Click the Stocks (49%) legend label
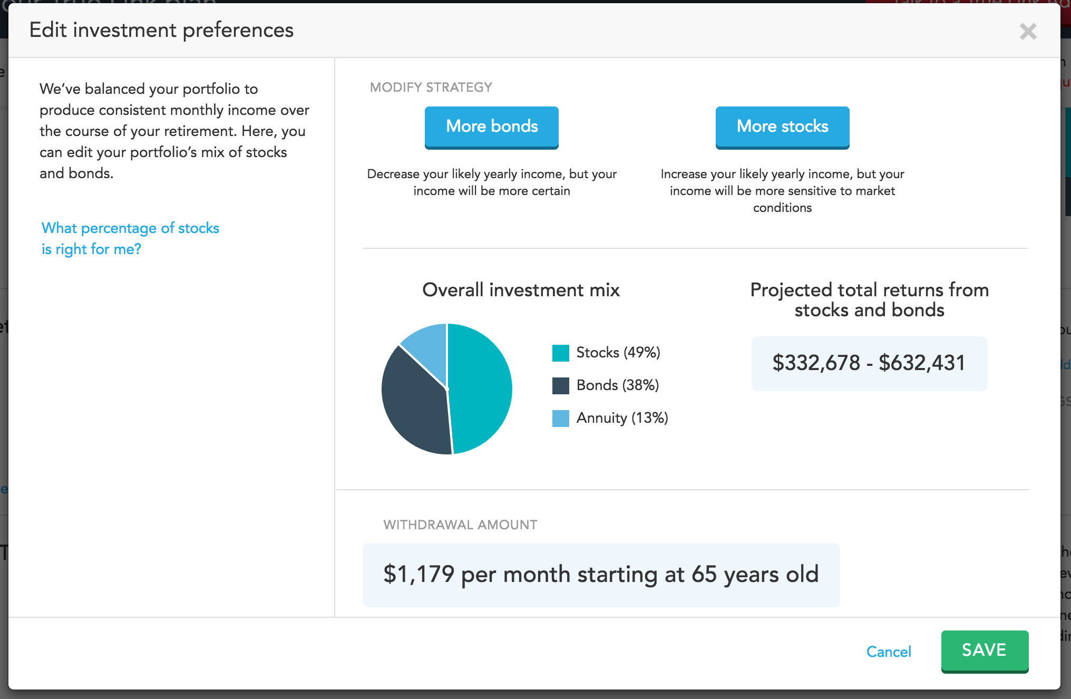 (618, 352)
